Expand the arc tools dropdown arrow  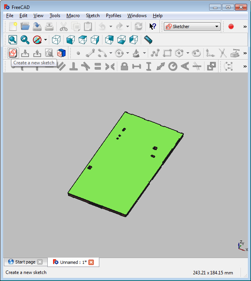(111, 53)
